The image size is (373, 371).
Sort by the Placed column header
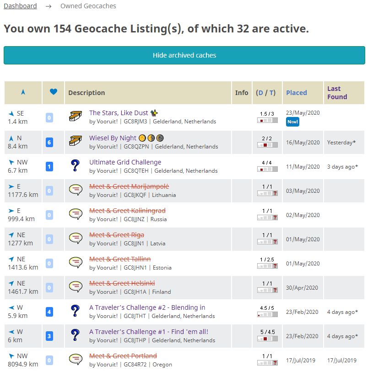click(x=296, y=93)
